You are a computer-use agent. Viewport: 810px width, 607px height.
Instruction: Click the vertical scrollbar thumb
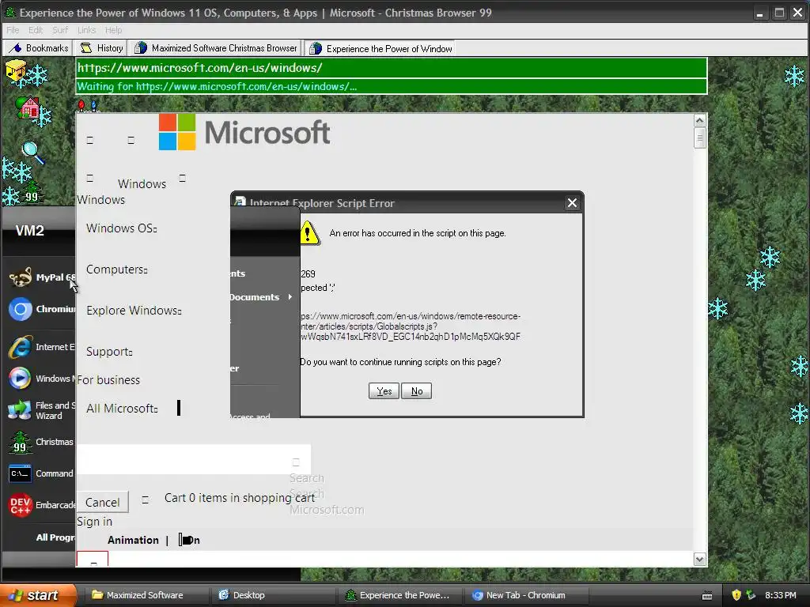coord(699,138)
